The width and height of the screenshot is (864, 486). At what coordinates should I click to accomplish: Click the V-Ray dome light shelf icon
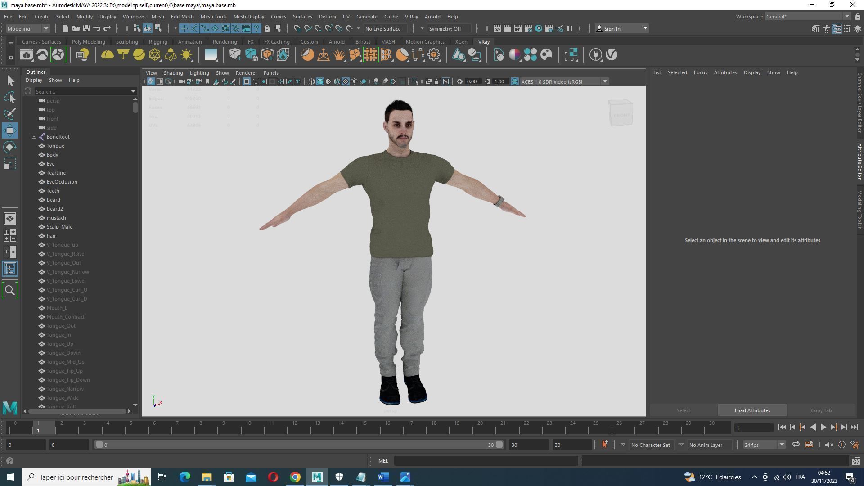[x=107, y=55]
